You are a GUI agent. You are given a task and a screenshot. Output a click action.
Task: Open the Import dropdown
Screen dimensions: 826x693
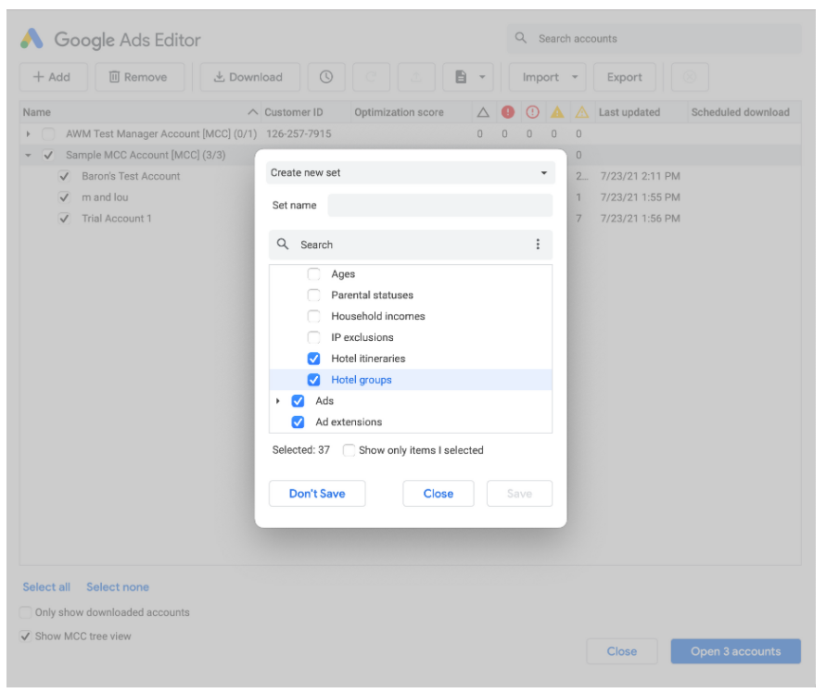(547, 77)
